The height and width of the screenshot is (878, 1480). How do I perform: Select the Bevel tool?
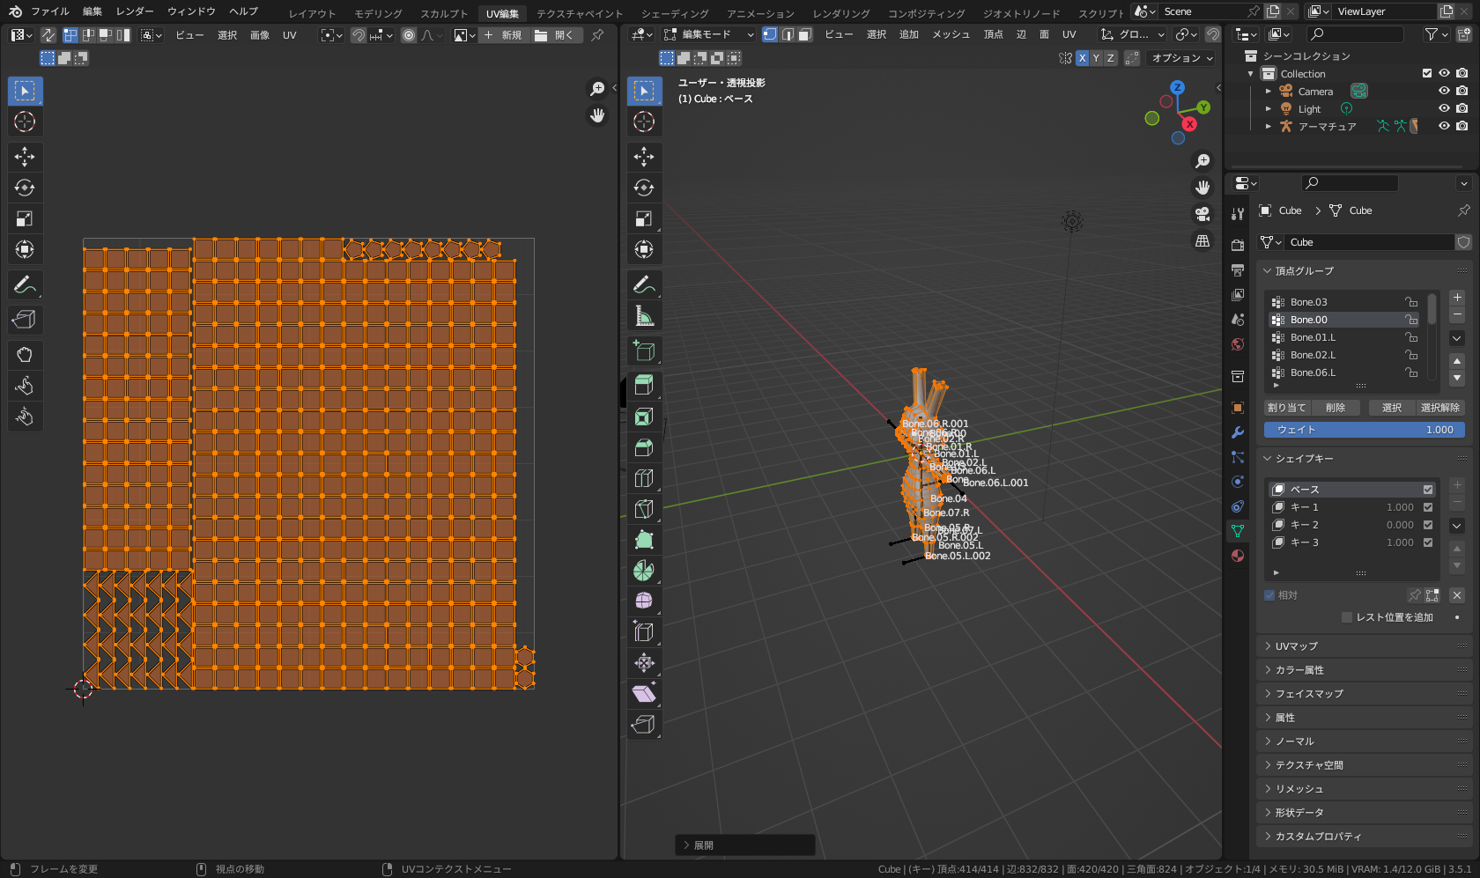[644, 447]
